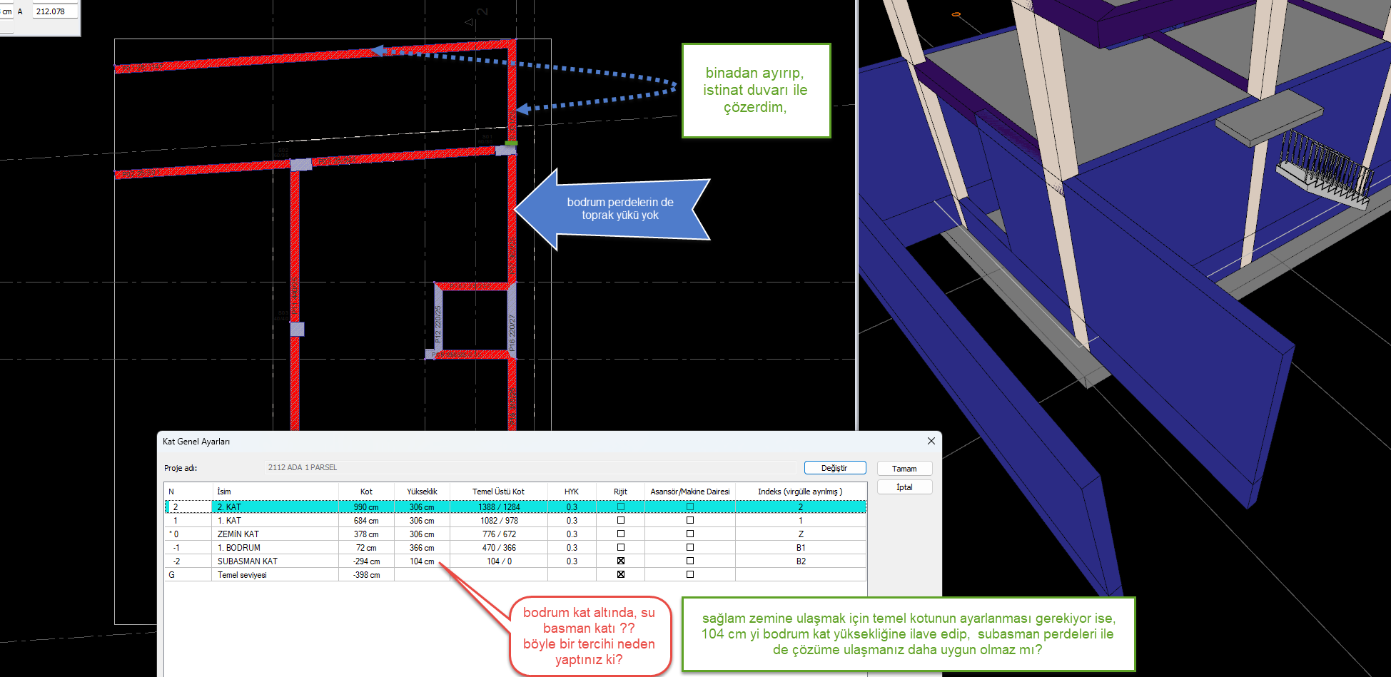Click the angle field showing 212.078
The width and height of the screenshot is (1391, 677).
click(x=54, y=11)
